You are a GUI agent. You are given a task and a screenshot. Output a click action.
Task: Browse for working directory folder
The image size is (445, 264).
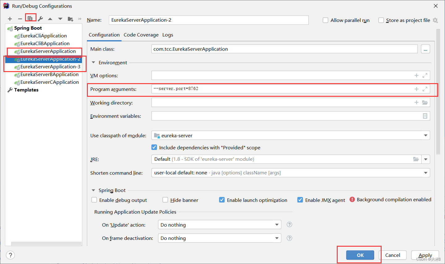click(425, 102)
